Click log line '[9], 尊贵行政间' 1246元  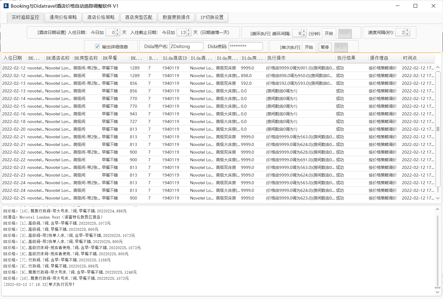pos(70,272)
